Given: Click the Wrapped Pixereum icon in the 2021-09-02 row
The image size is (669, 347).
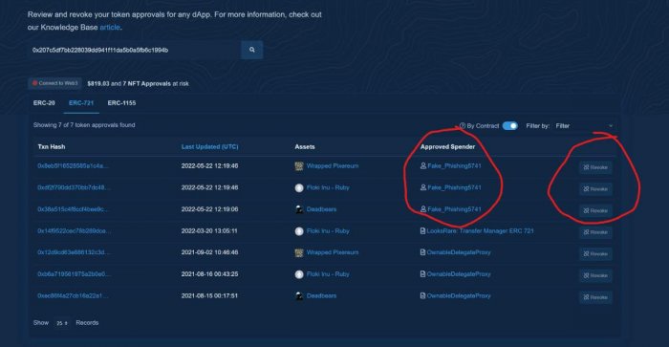Looking at the screenshot, I should coord(299,252).
